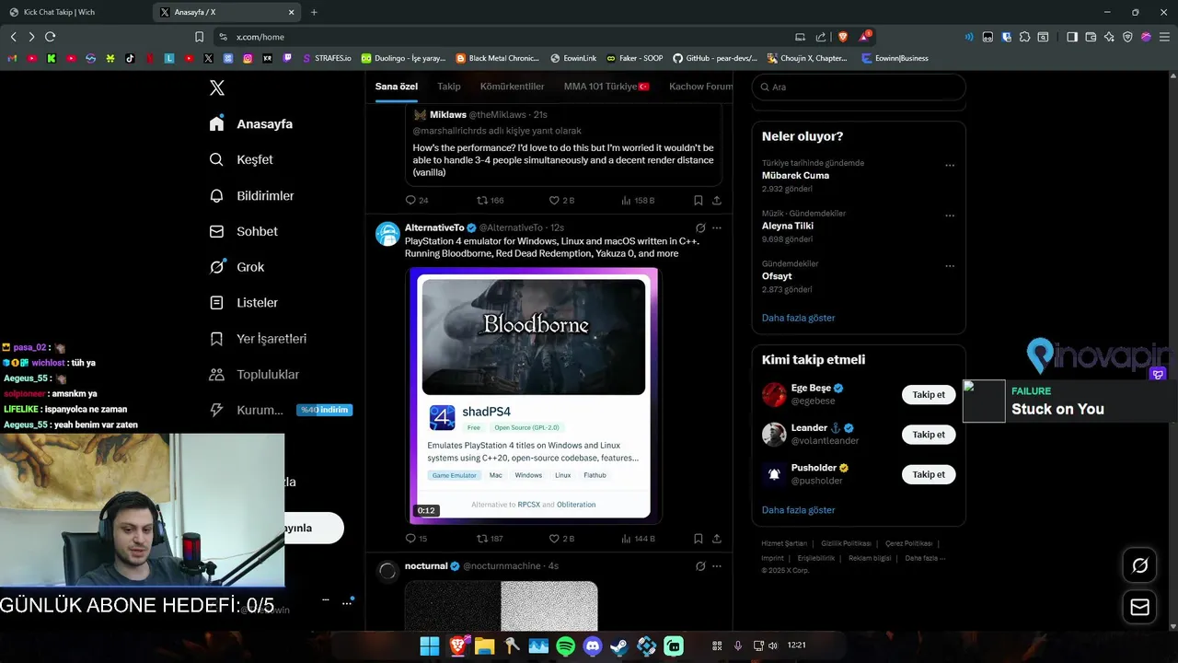
Task: Reload the page with the refresh button
Action: [50, 37]
